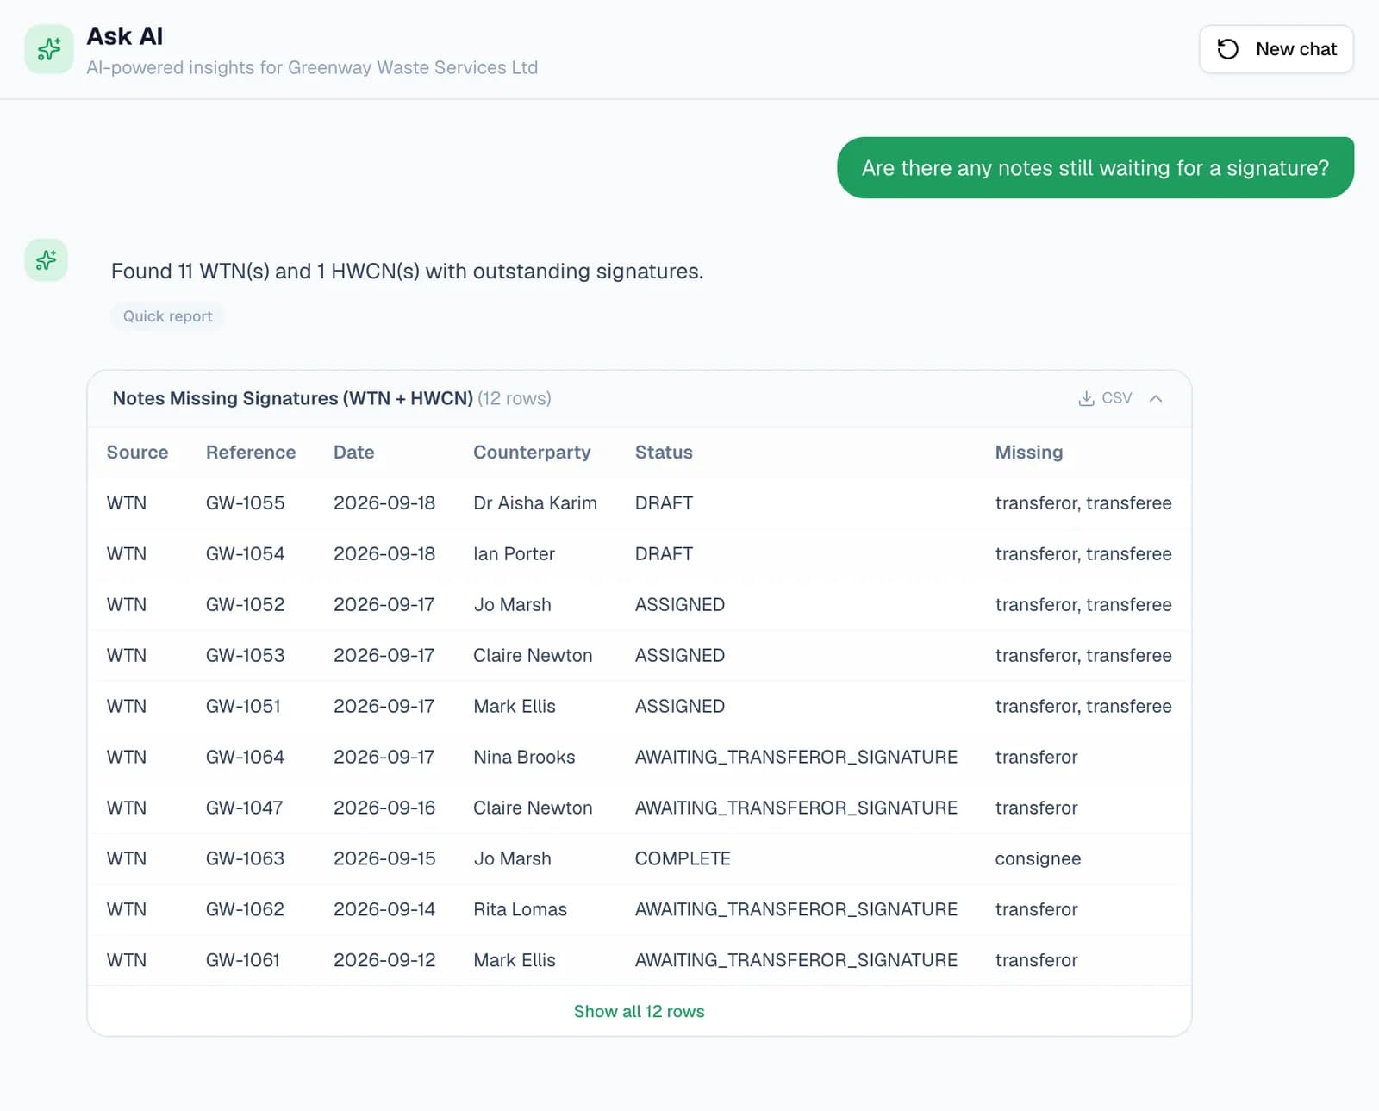
Task: Select reference GW-1055
Action: pos(245,503)
